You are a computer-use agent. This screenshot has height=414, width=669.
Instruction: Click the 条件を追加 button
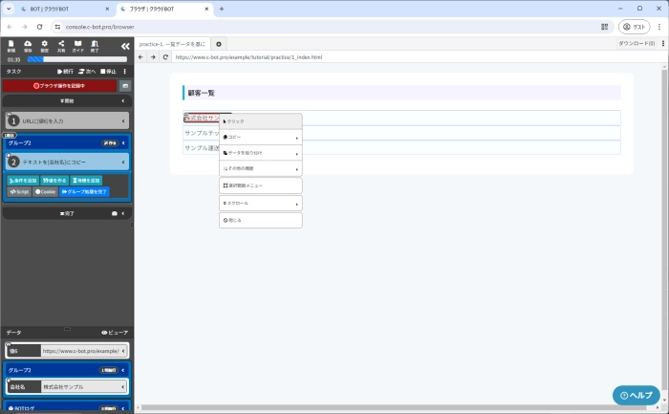click(x=22, y=180)
